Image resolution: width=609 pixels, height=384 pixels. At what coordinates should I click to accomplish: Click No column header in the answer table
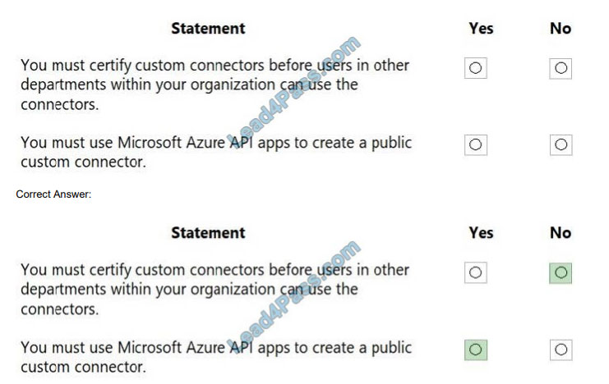point(561,233)
